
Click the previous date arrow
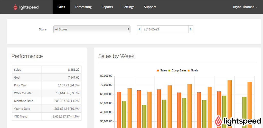(x=139, y=29)
